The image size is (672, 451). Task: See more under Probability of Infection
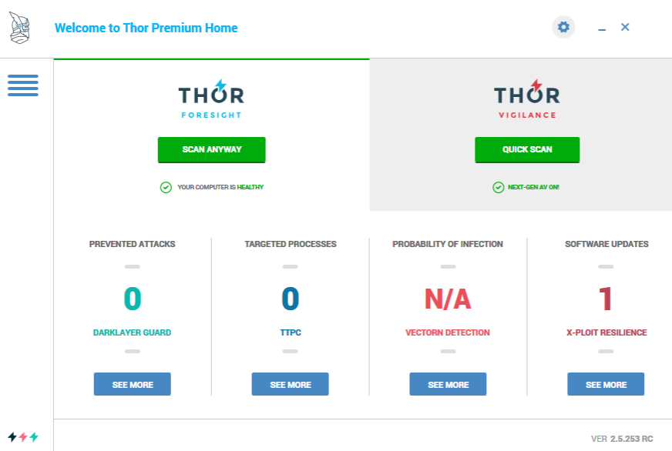(x=448, y=384)
